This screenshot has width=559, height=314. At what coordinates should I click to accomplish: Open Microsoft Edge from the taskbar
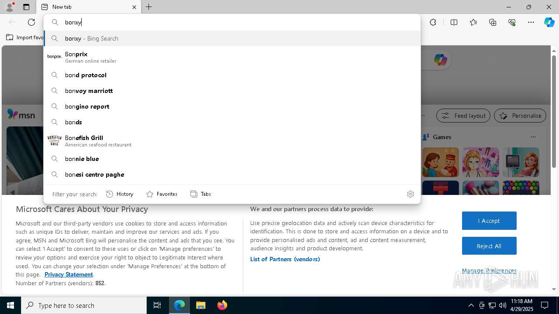(x=179, y=305)
